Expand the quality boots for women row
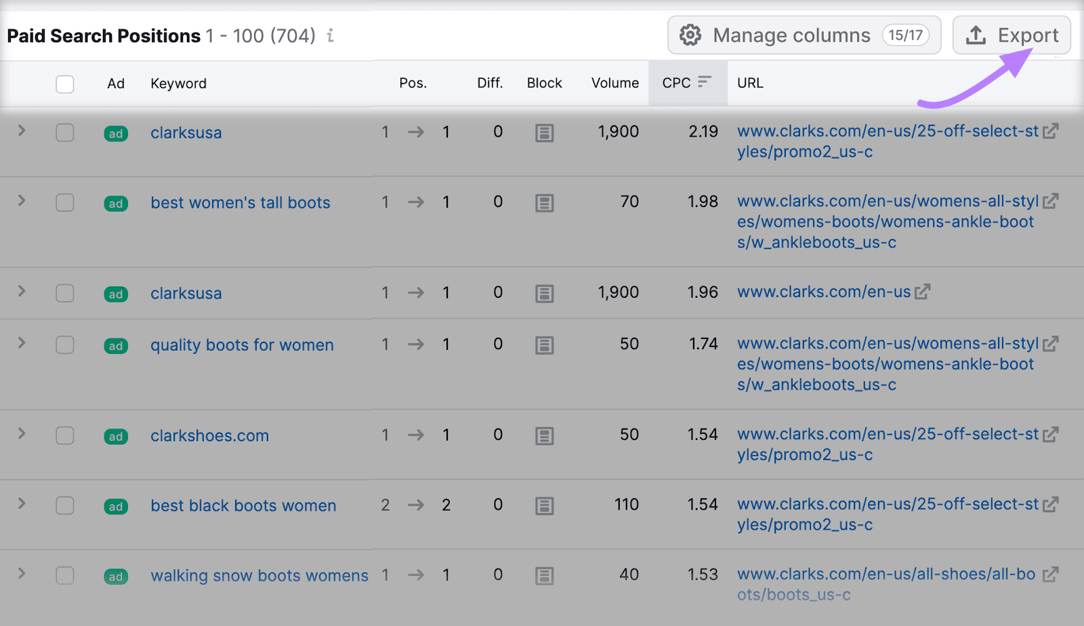Image resolution: width=1084 pixels, height=626 pixels. coord(21,344)
